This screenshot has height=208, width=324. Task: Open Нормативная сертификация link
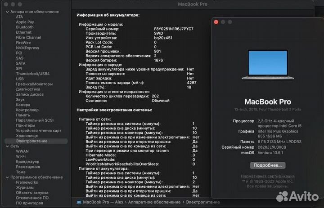coord(268,176)
